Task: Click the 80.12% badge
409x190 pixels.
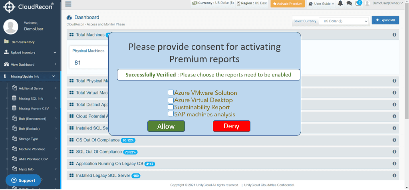Action: 128,140
